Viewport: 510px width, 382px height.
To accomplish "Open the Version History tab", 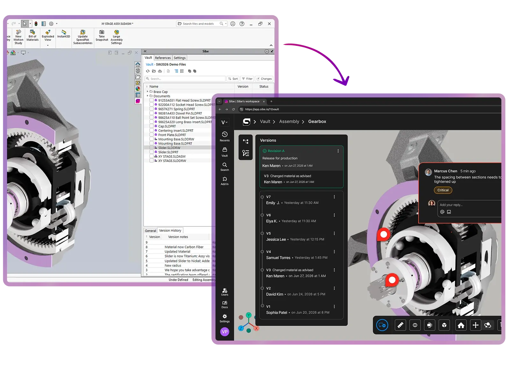I will click(170, 230).
